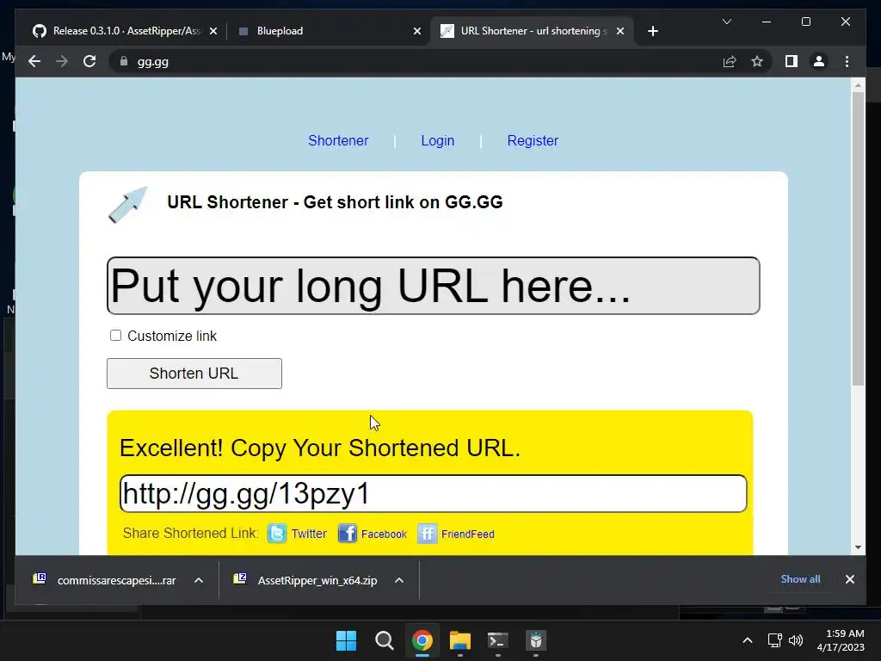Close the Bluepload tab
This screenshot has width=881, height=661.
pyautogui.click(x=417, y=32)
